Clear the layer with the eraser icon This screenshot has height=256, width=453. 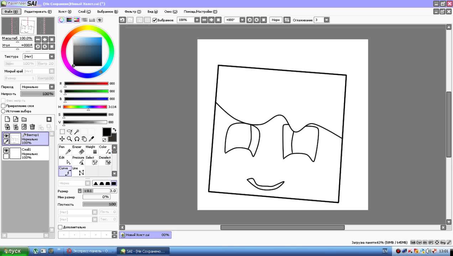24,127
